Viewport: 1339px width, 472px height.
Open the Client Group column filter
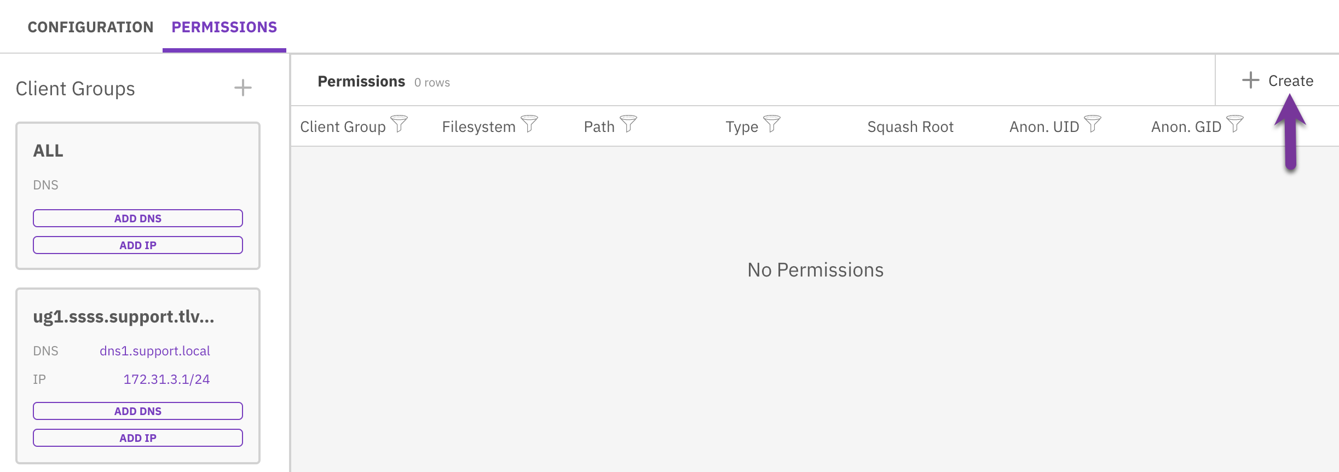click(399, 125)
